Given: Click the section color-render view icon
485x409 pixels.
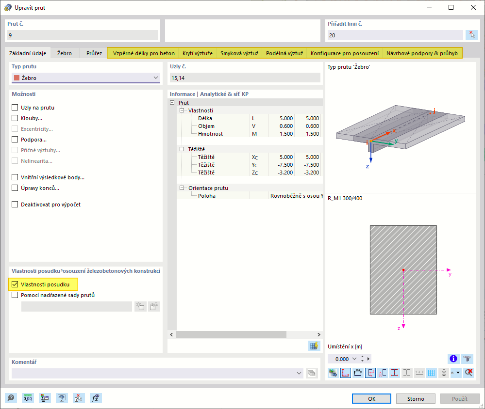Looking at the screenshot, I should coord(333,373).
